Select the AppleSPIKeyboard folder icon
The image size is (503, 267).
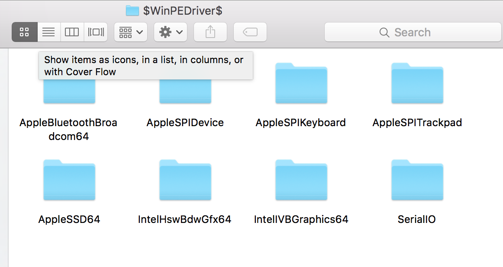coord(301,83)
